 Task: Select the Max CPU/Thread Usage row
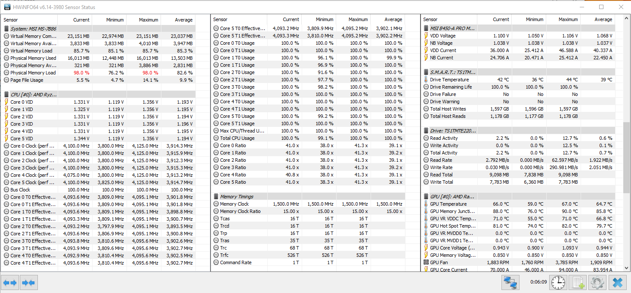pyautogui.click(x=308, y=131)
